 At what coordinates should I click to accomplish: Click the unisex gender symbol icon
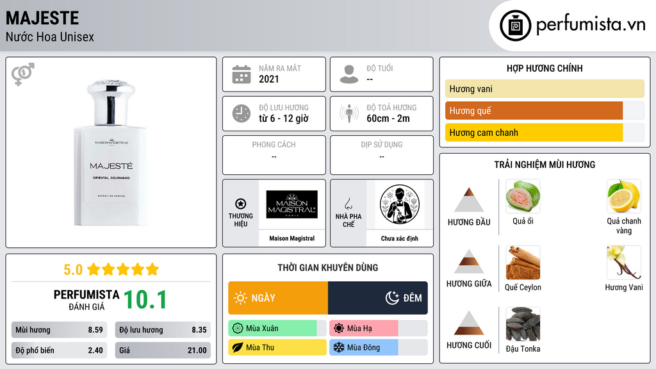[23, 74]
